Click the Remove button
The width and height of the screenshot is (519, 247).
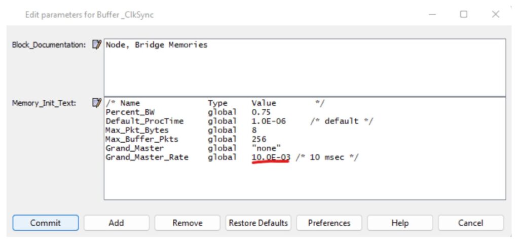click(187, 223)
